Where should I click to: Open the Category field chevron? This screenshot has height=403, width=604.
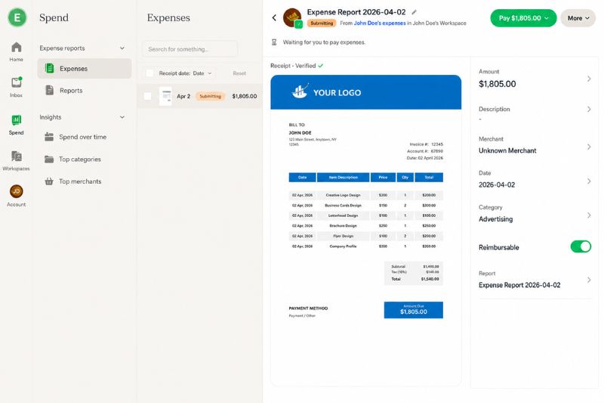[589, 215]
